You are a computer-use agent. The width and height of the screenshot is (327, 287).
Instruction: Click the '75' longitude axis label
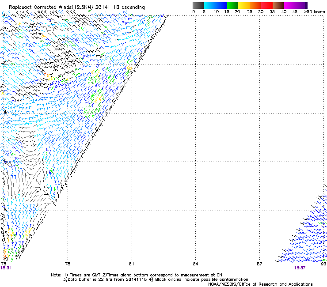point(4,264)
